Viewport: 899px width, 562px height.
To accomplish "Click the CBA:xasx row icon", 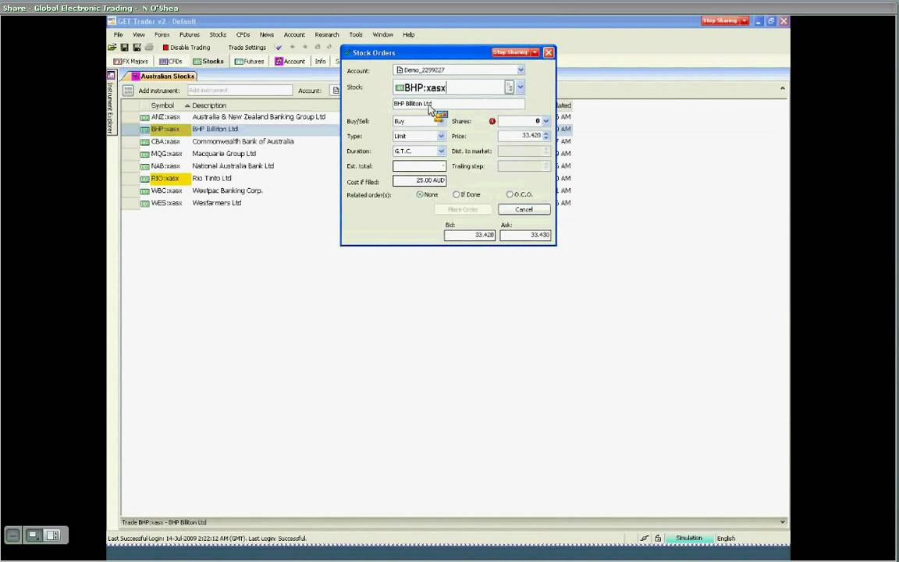I will coord(145,141).
